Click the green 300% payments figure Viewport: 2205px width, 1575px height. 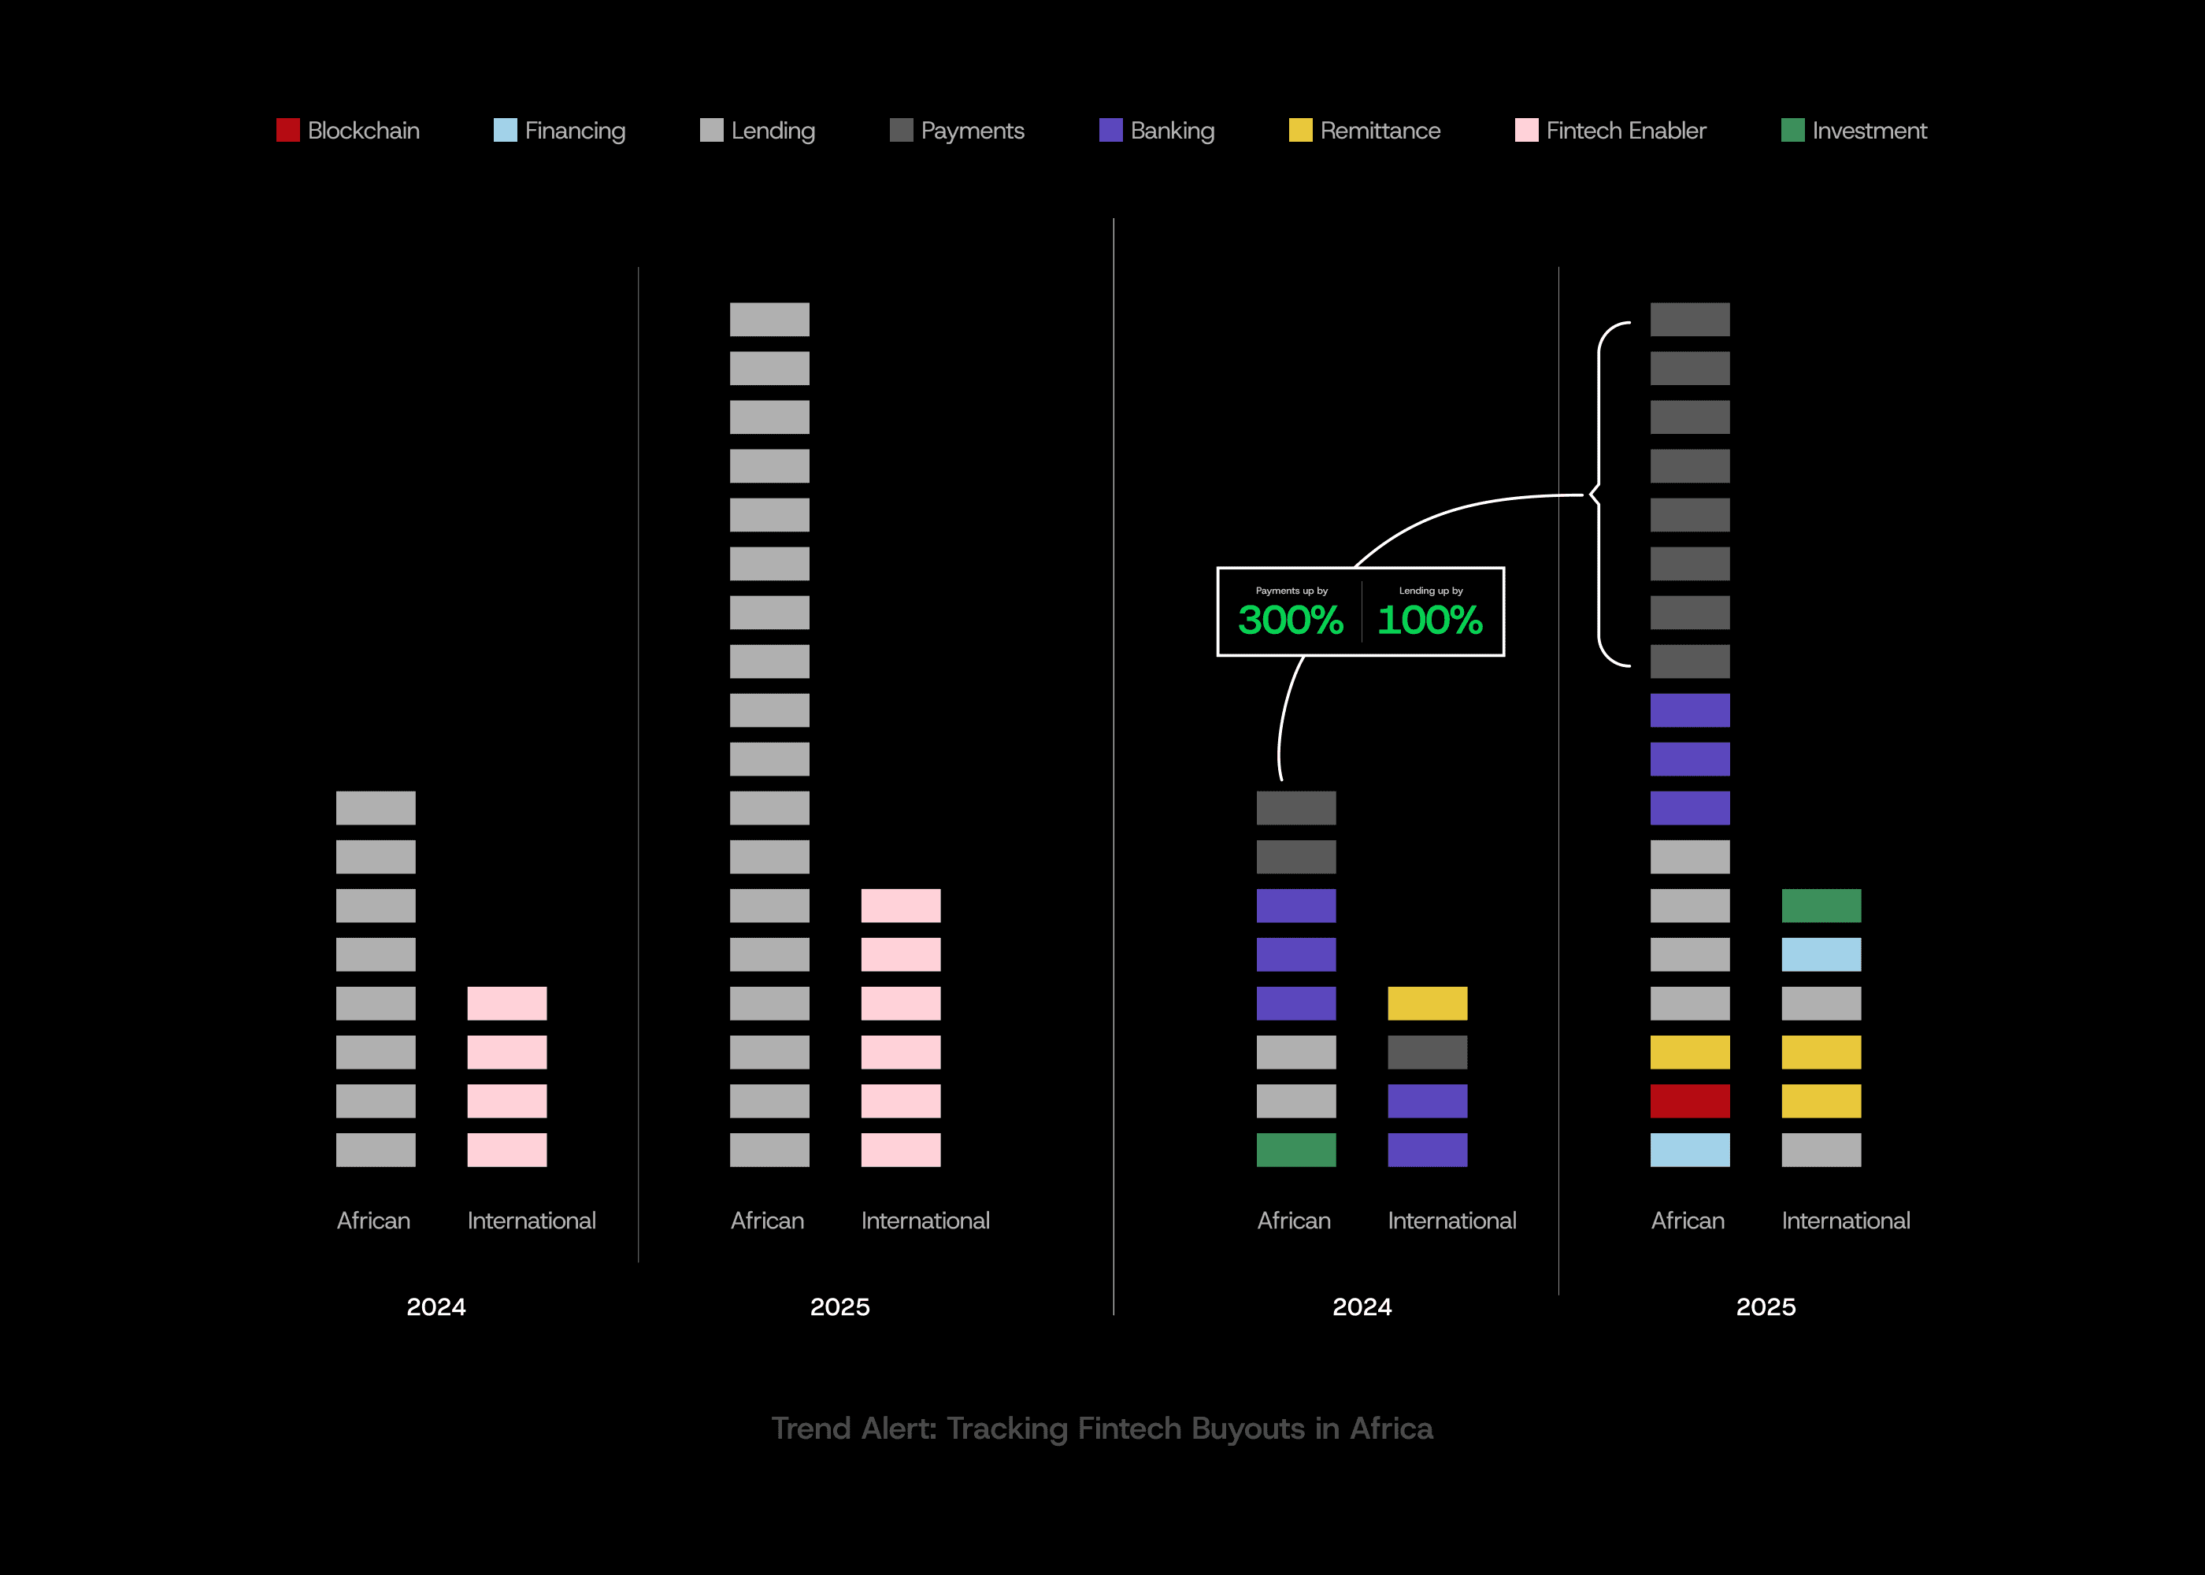click(1290, 621)
